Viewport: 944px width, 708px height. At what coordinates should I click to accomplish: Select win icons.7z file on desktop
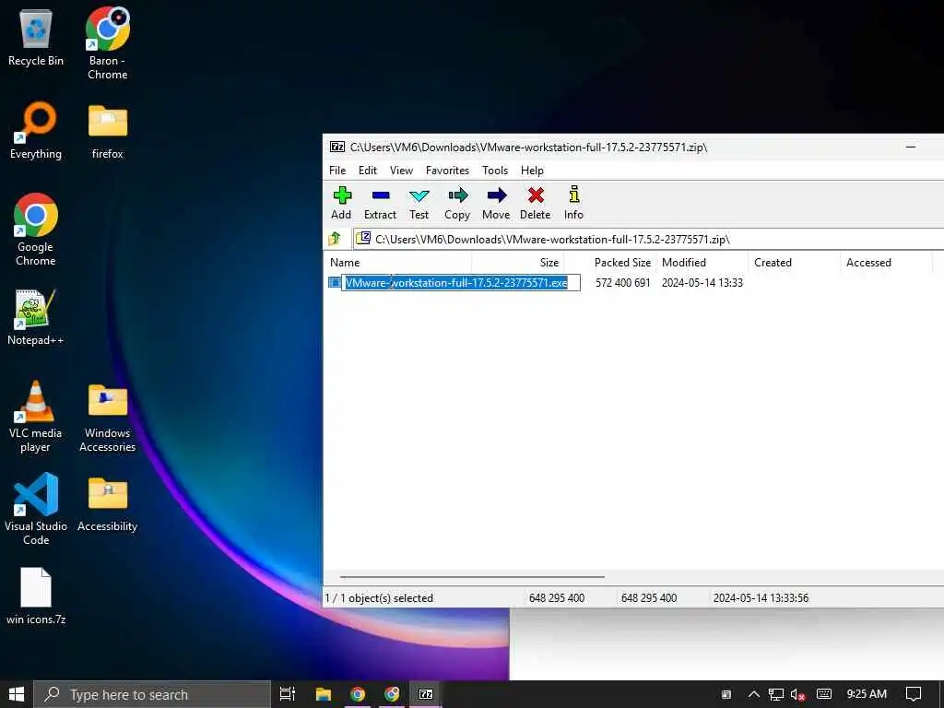[36, 596]
